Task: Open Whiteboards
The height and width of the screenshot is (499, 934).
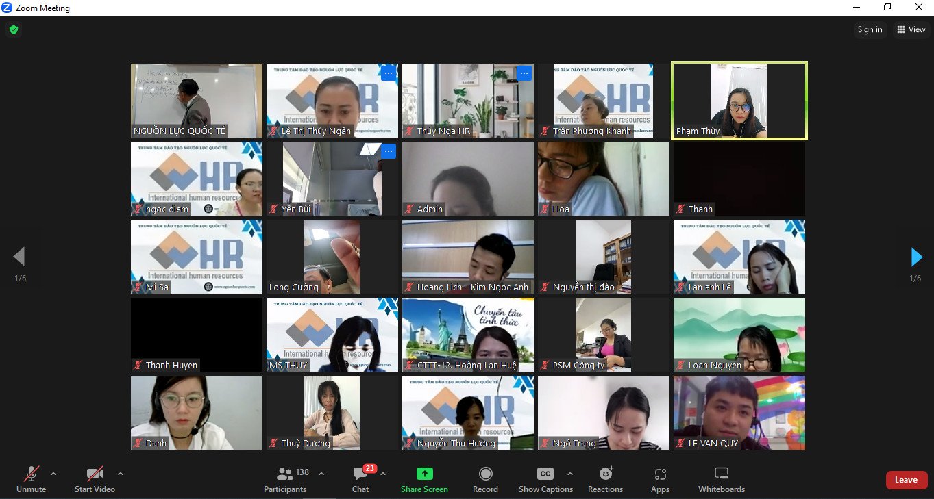Action: coord(721,480)
